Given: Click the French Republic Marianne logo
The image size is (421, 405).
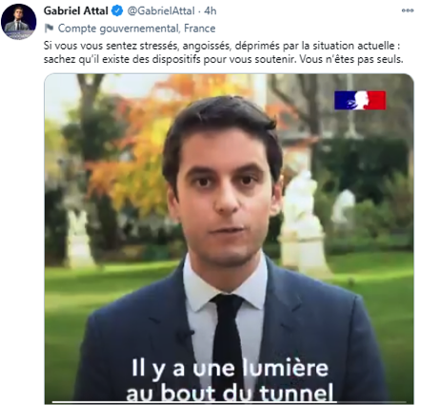Looking at the screenshot, I should 360,101.
